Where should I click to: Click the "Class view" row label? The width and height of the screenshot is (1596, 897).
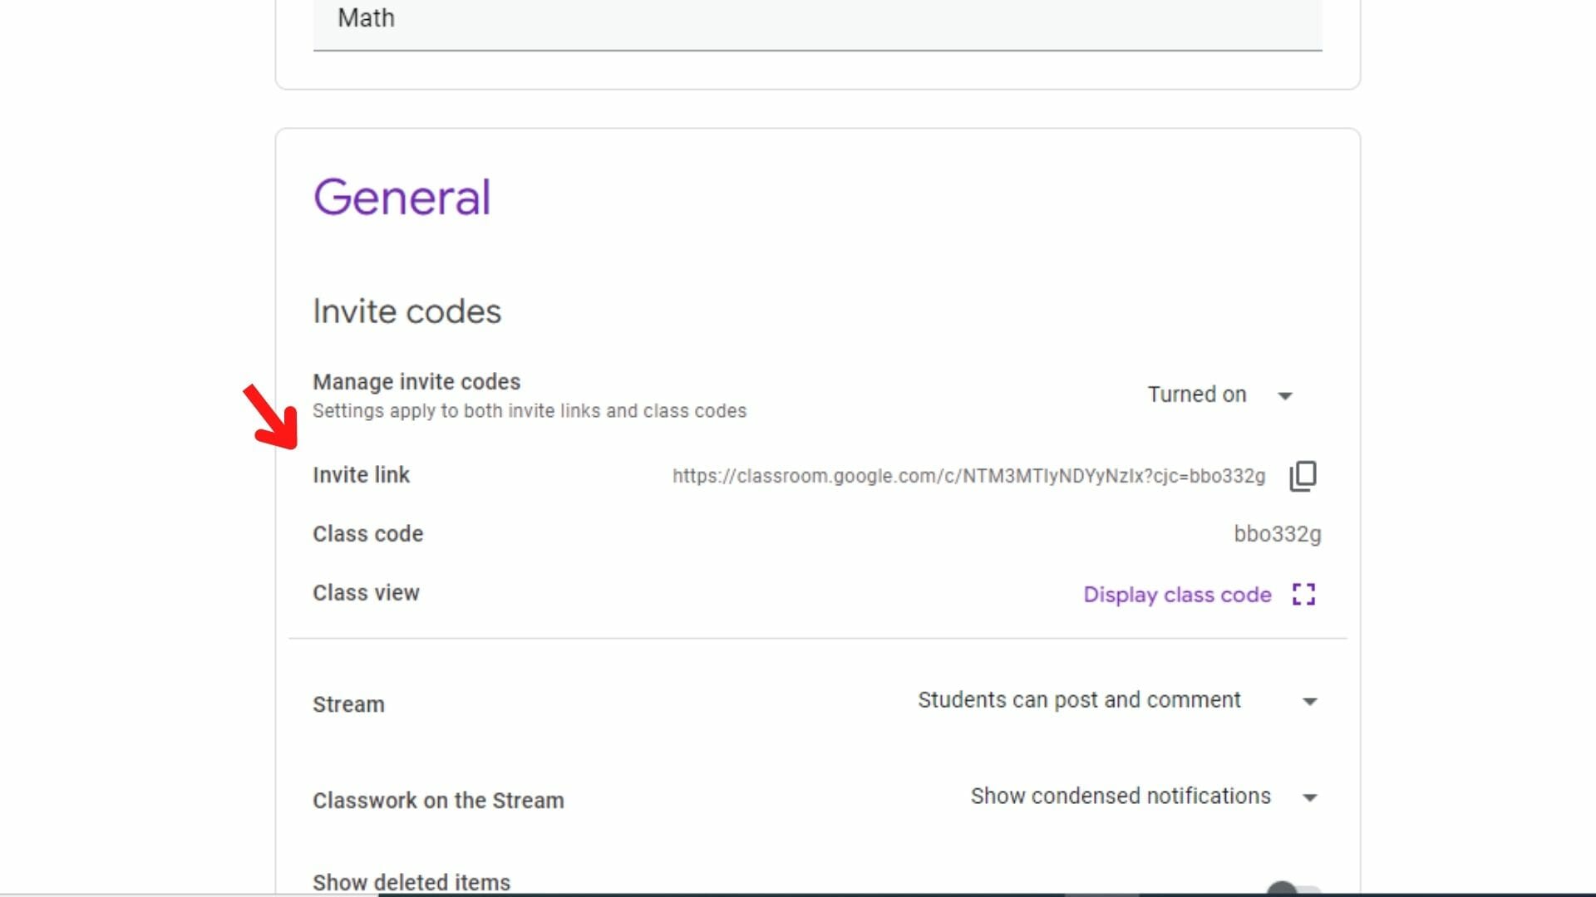click(x=366, y=593)
